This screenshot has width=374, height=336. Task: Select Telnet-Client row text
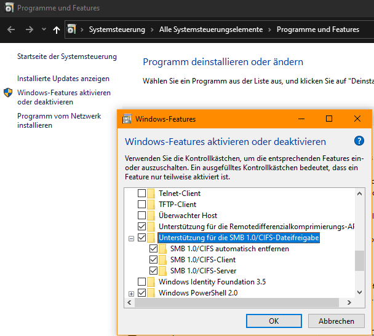click(x=180, y=193)
